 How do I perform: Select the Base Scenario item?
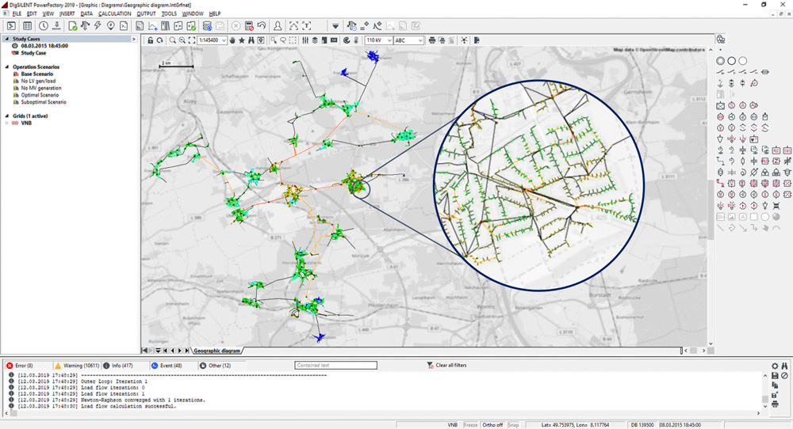pyautogui.click(x=37, y=74)
